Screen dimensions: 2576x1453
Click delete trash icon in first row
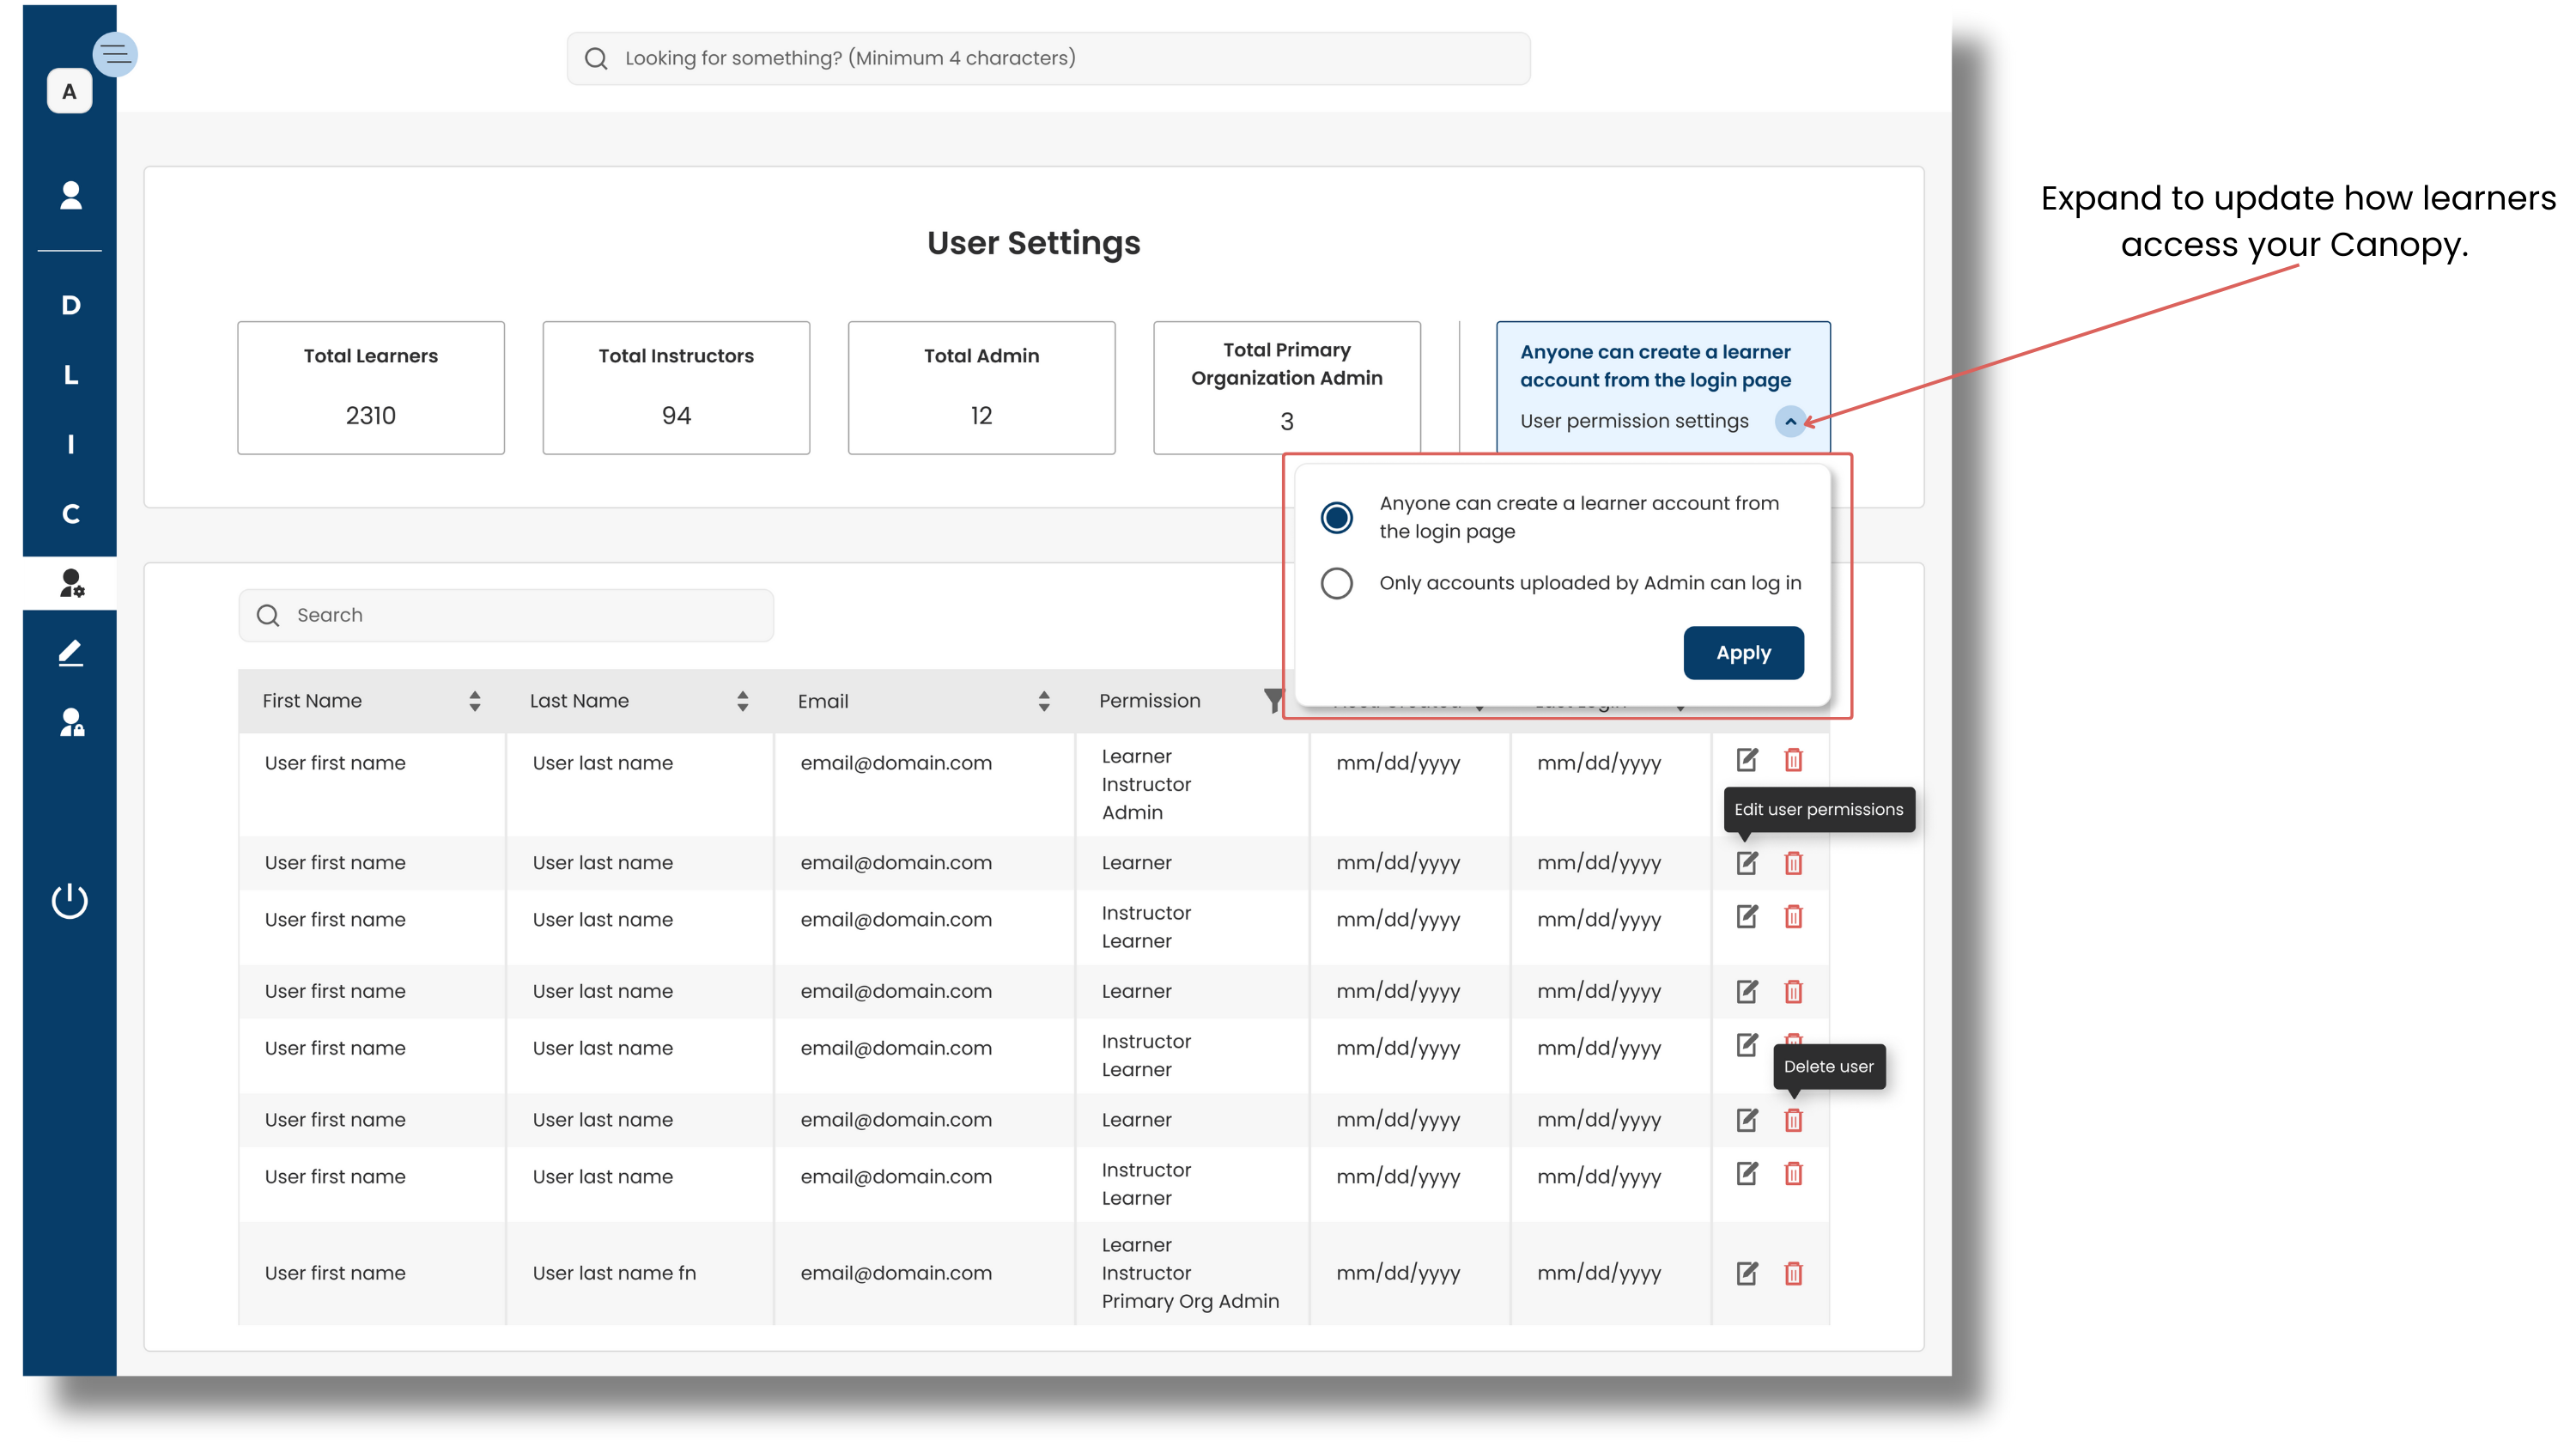point(1793,760)
